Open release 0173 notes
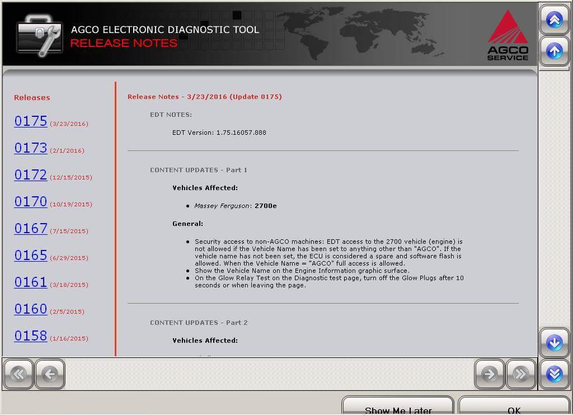Viewport: 573px width, 416px height. [31, 148]
